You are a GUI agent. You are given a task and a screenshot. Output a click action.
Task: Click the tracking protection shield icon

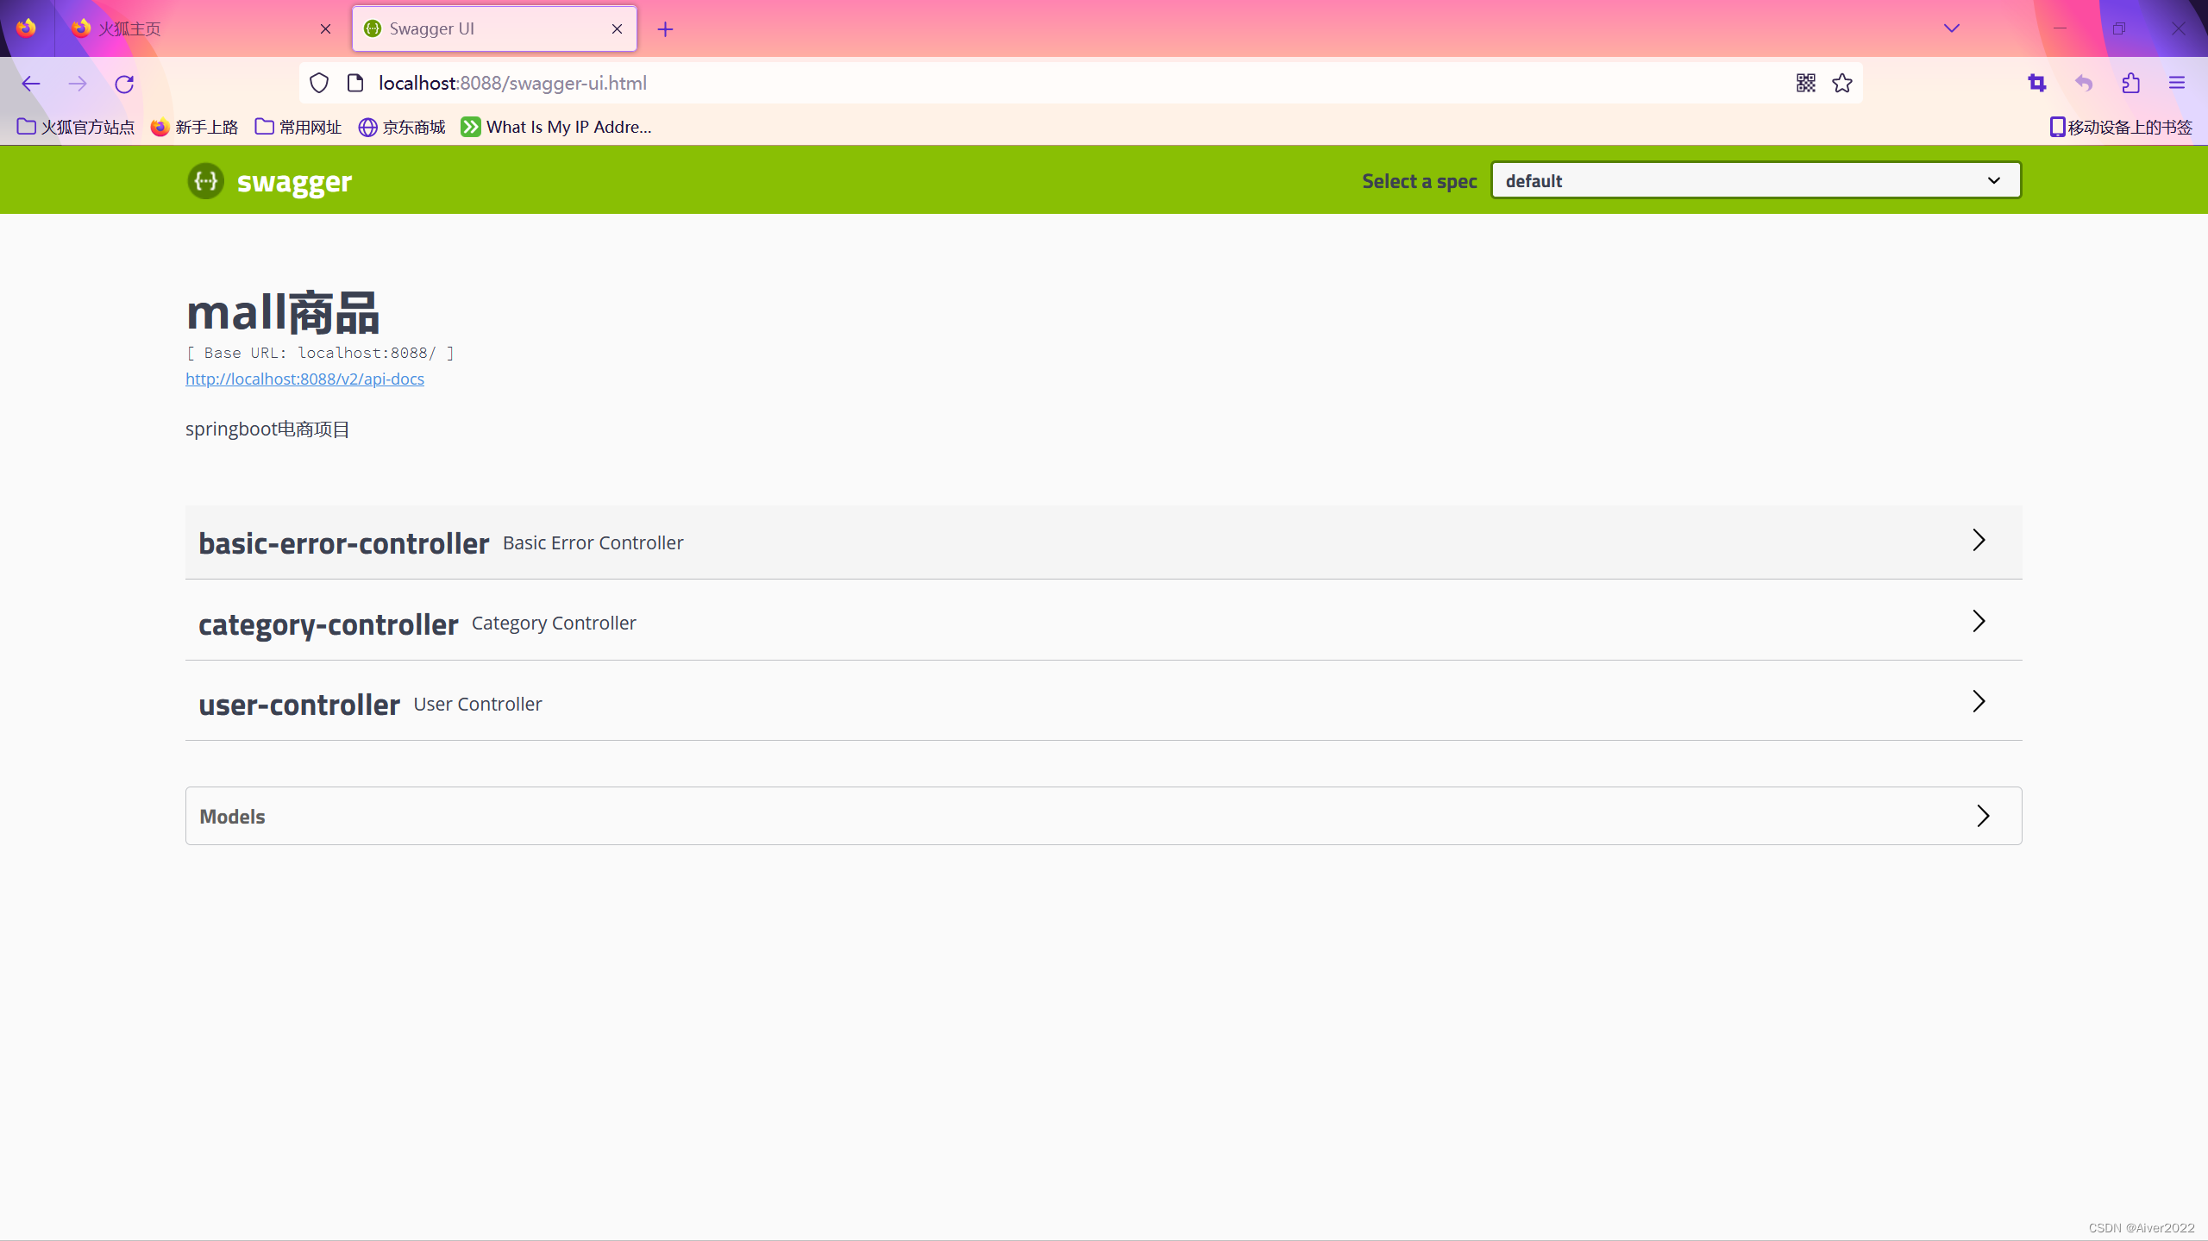click(319, 83)
